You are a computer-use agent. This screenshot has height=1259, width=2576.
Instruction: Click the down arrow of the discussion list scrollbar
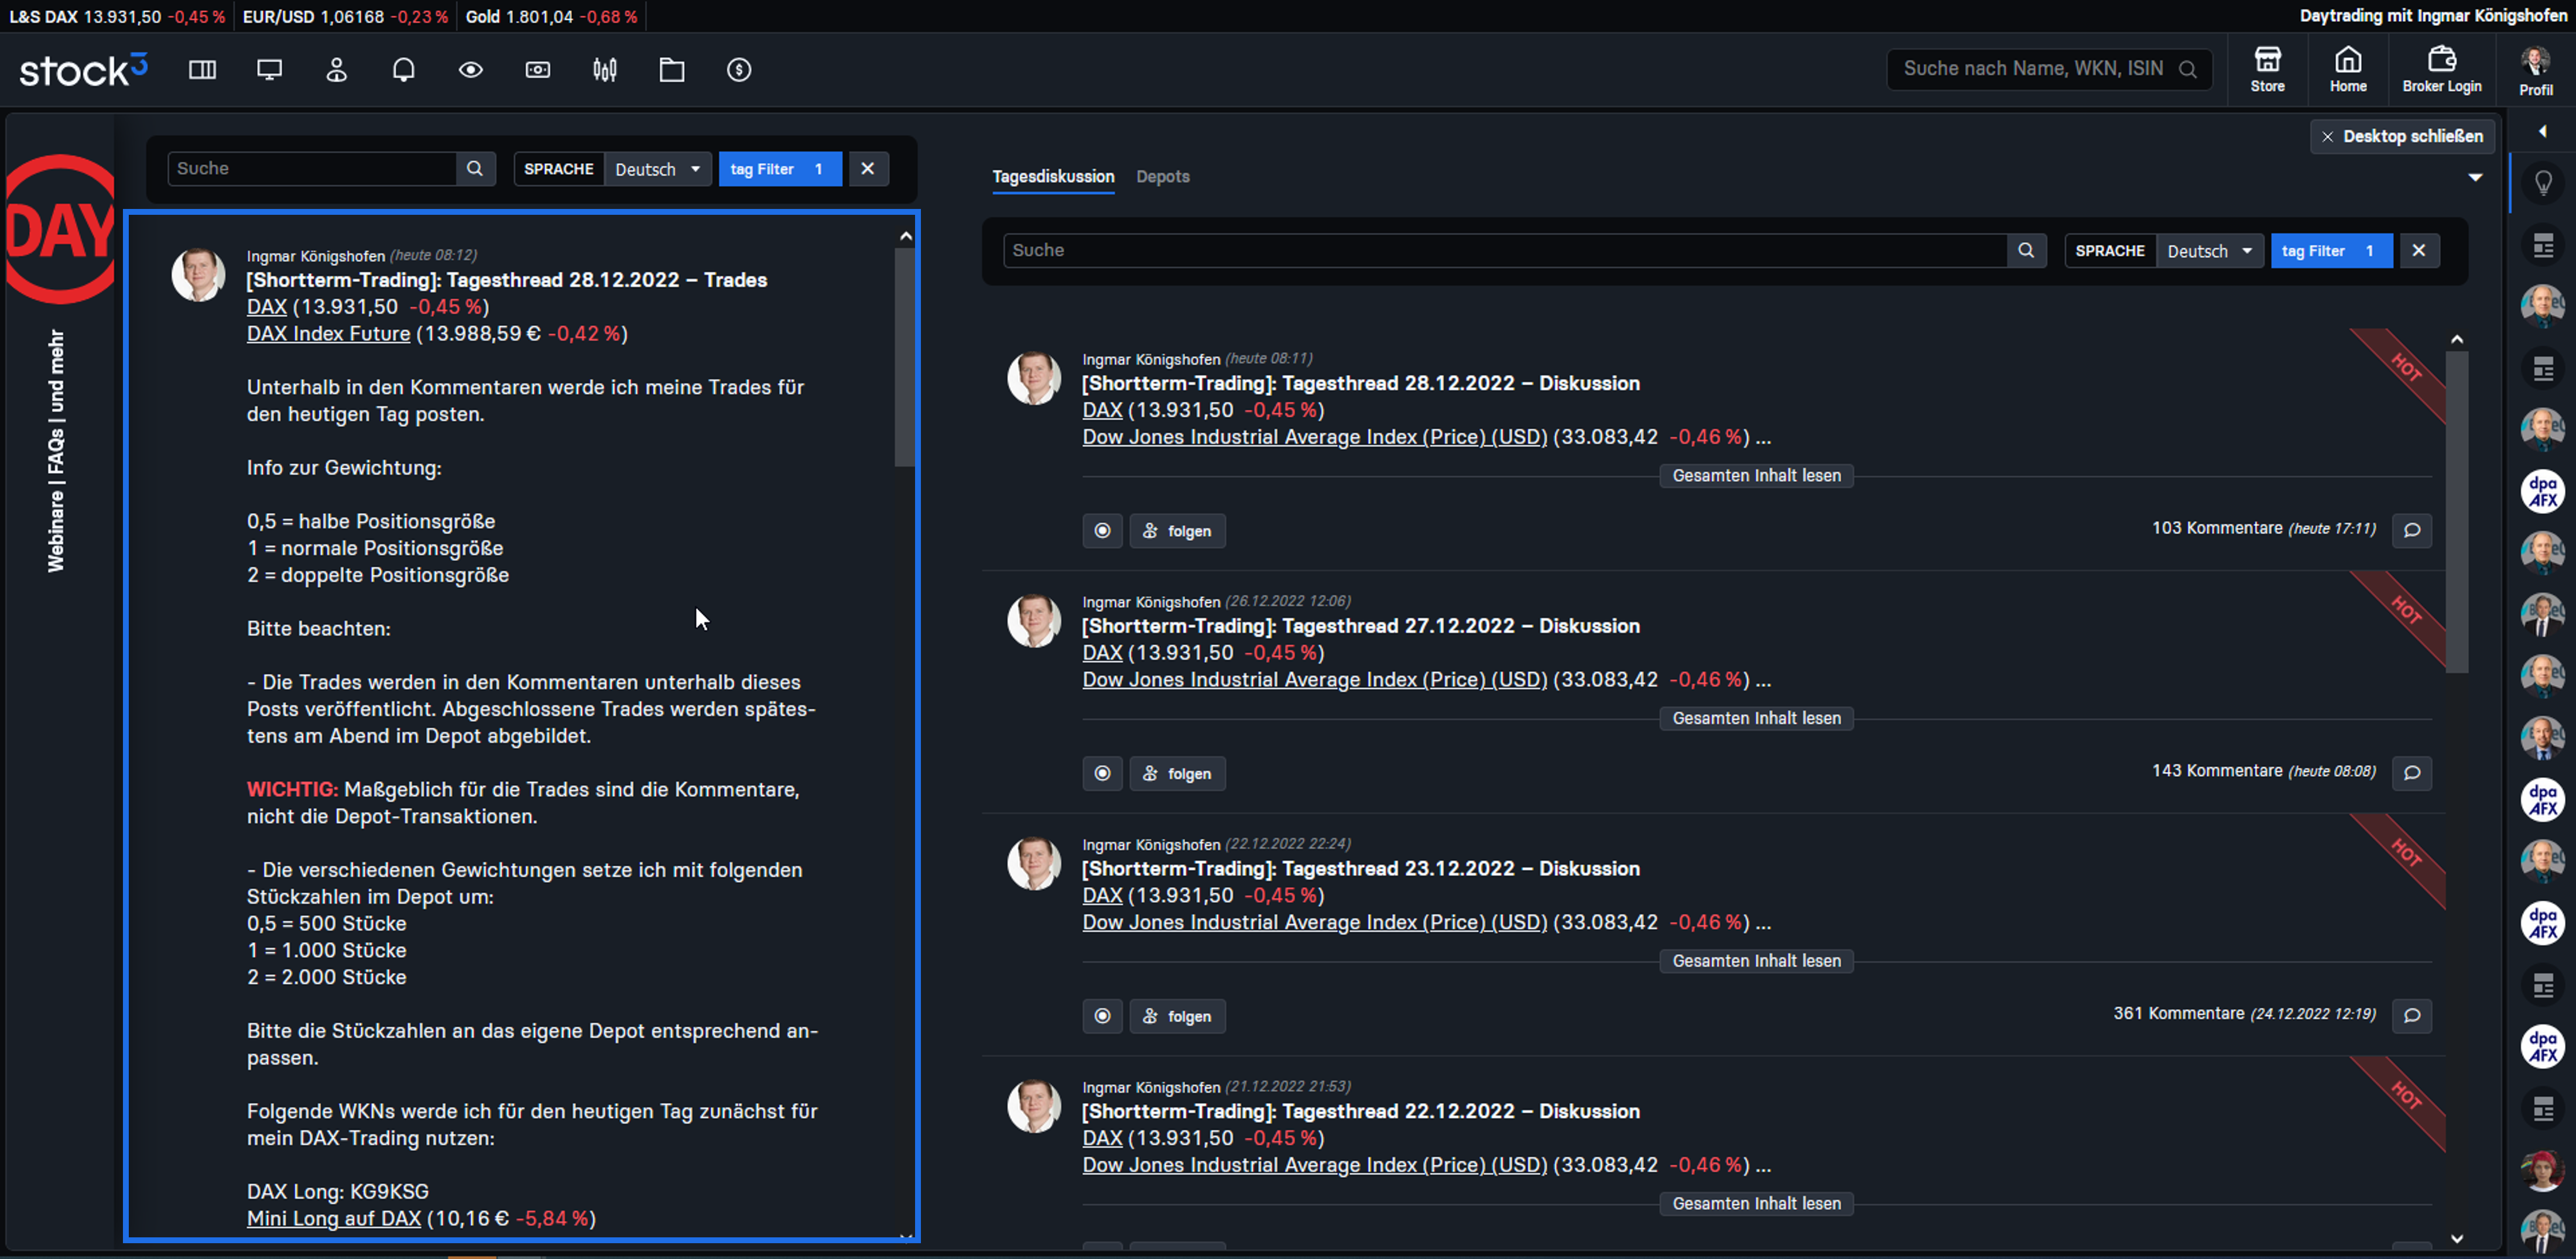click(2456, 1238)
